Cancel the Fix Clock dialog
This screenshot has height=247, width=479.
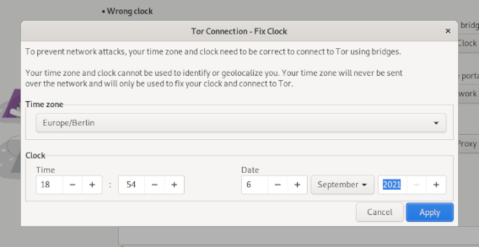click(x=380, y=212)
